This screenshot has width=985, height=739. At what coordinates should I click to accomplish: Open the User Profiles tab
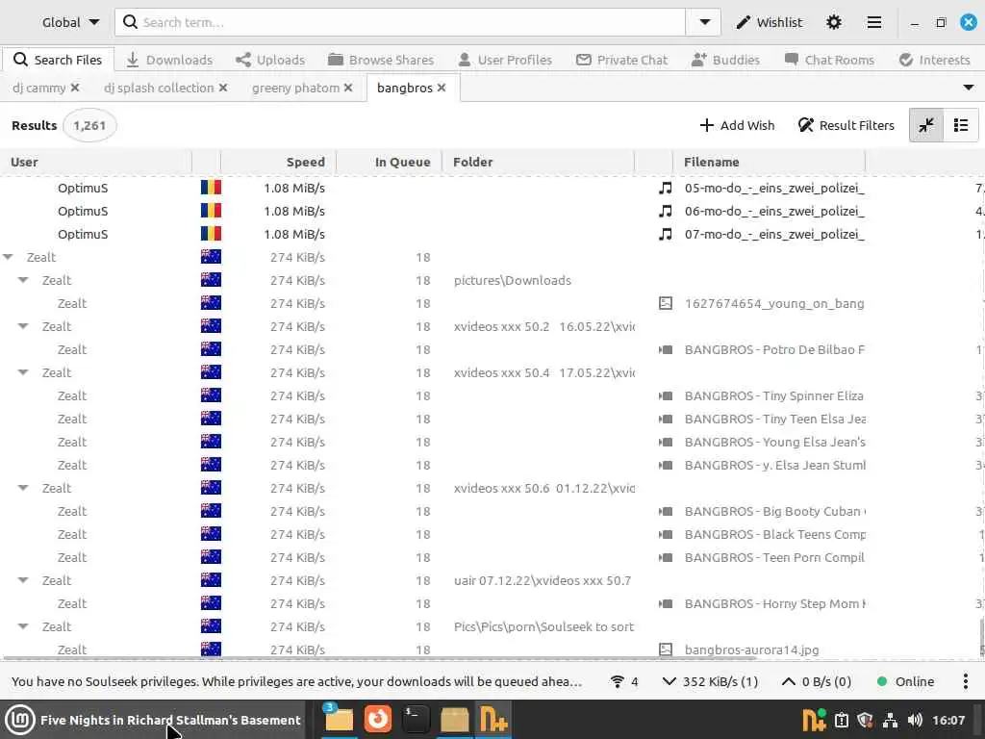point(505,60)
